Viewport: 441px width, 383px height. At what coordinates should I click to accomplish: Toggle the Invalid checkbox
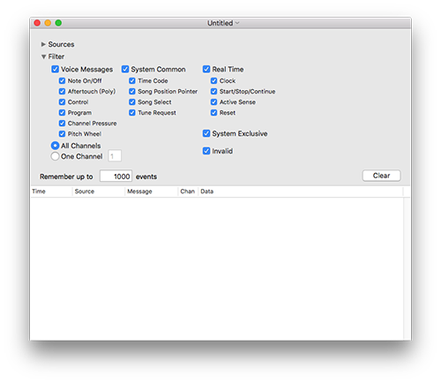206,151
